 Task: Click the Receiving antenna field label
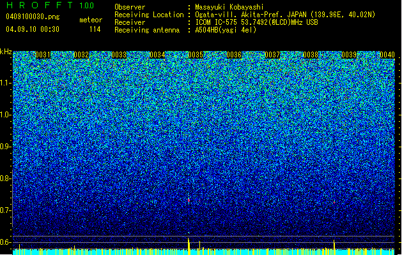click(x=147, y=30)
